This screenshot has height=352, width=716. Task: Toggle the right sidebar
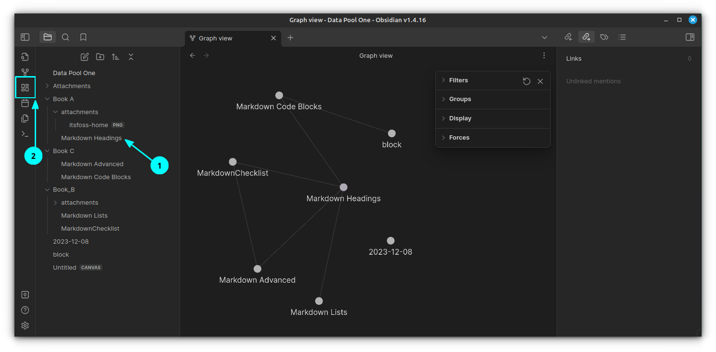690,37
